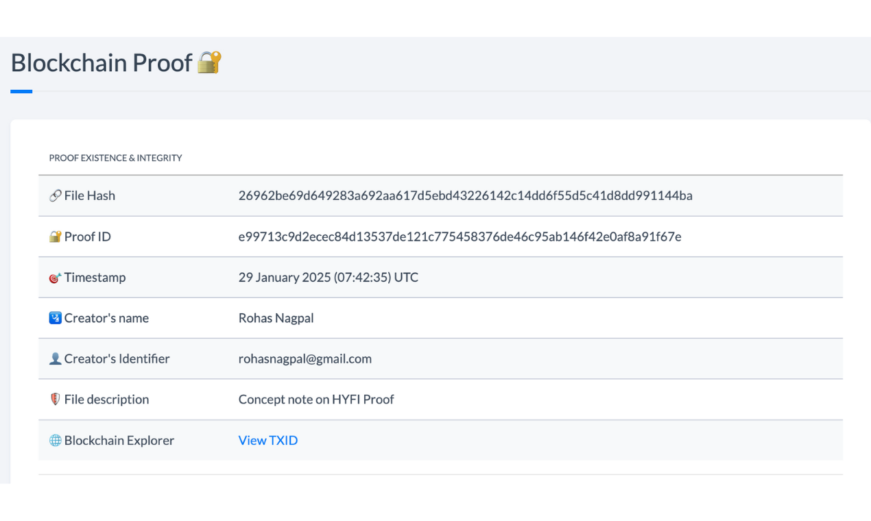
Task: Click the creator name Rohas Nagpal
Action: click(276, 317)
